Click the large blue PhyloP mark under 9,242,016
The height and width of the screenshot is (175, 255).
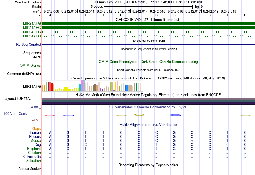pyautogui.click(x=175, y=115)
